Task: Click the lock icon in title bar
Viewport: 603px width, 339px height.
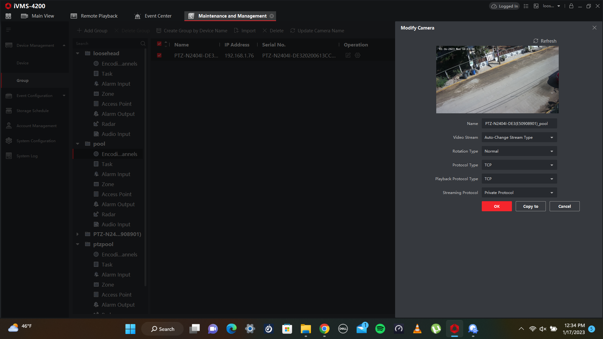Action: click(x=571, y=6)
